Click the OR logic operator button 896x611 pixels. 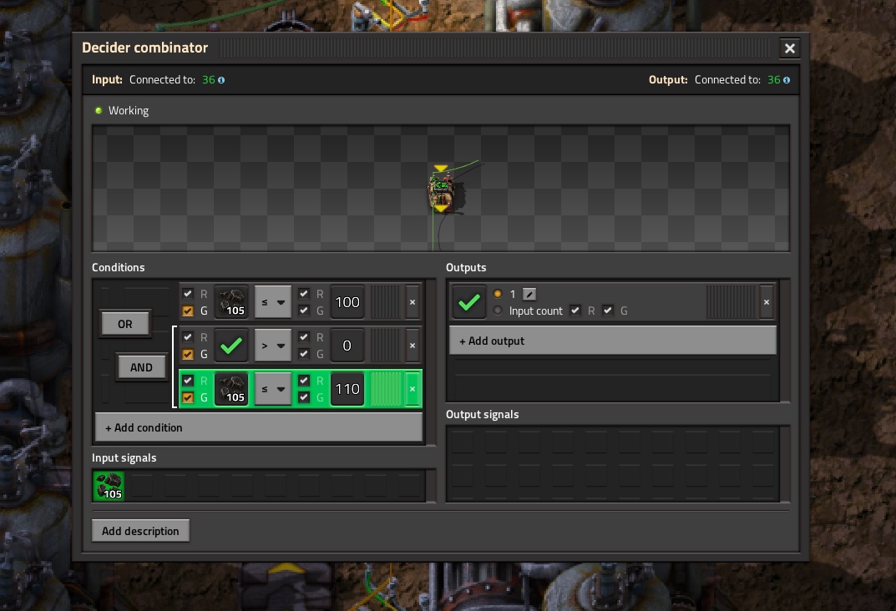point(124,324)
